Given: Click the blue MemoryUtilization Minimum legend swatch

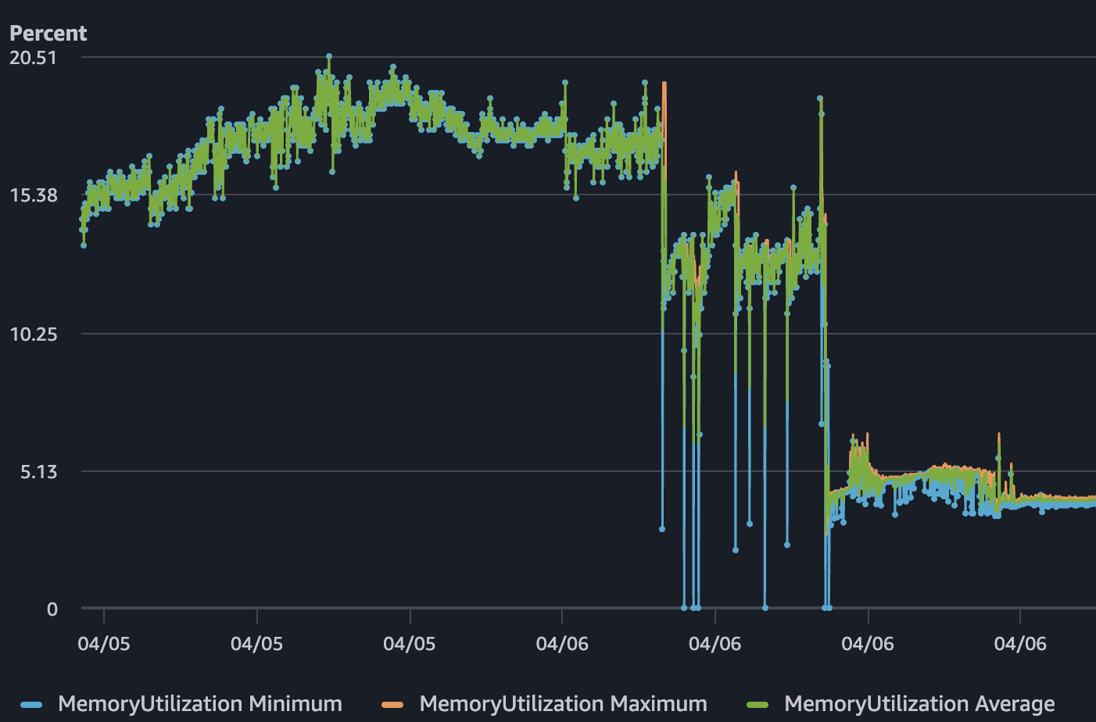Looking at the screenshot, I should click(31, 704).
